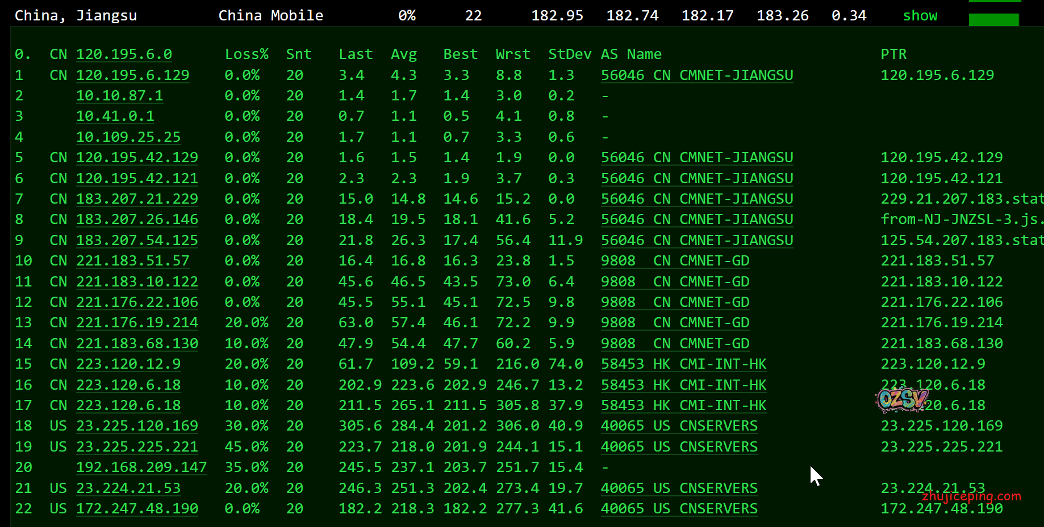Viewport: 1044px width, 527px height.
Task: Click the green latency bar
Action: click(993, 20)
